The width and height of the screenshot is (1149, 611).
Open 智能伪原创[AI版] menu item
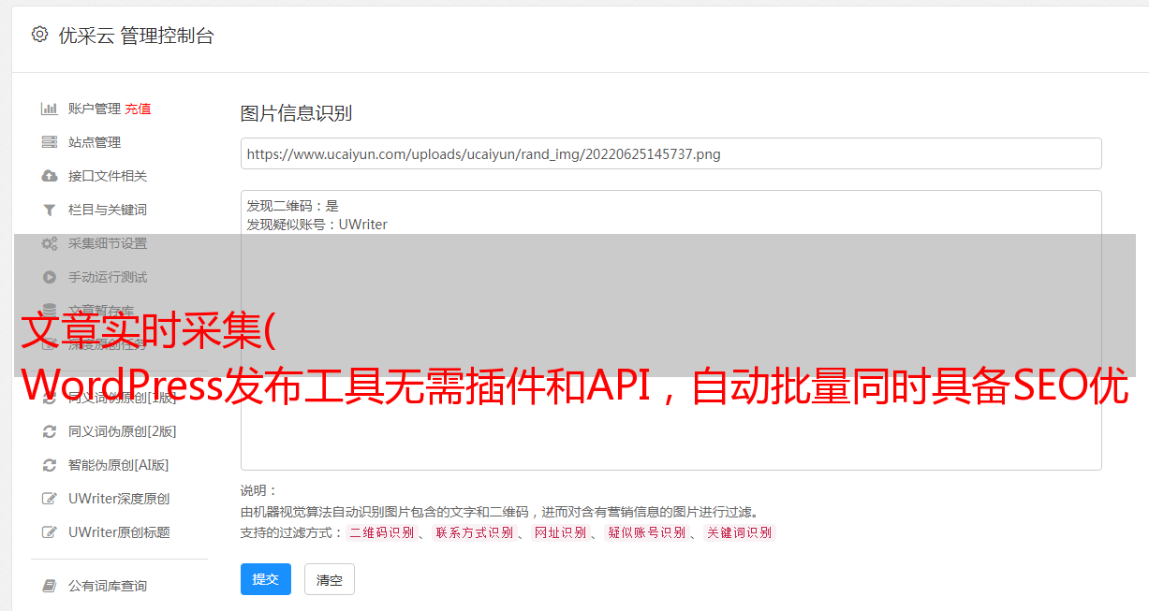[119, 465]
